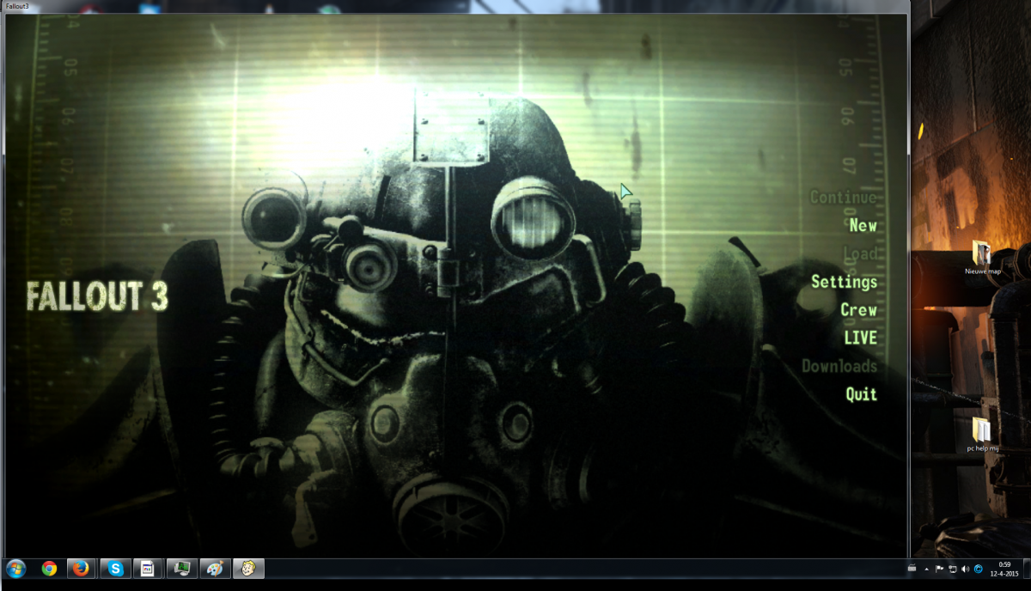Open the pc help mij desktop folder
Image resolution: width=1031 pixels, height=591 pixels.
point(981,435)
